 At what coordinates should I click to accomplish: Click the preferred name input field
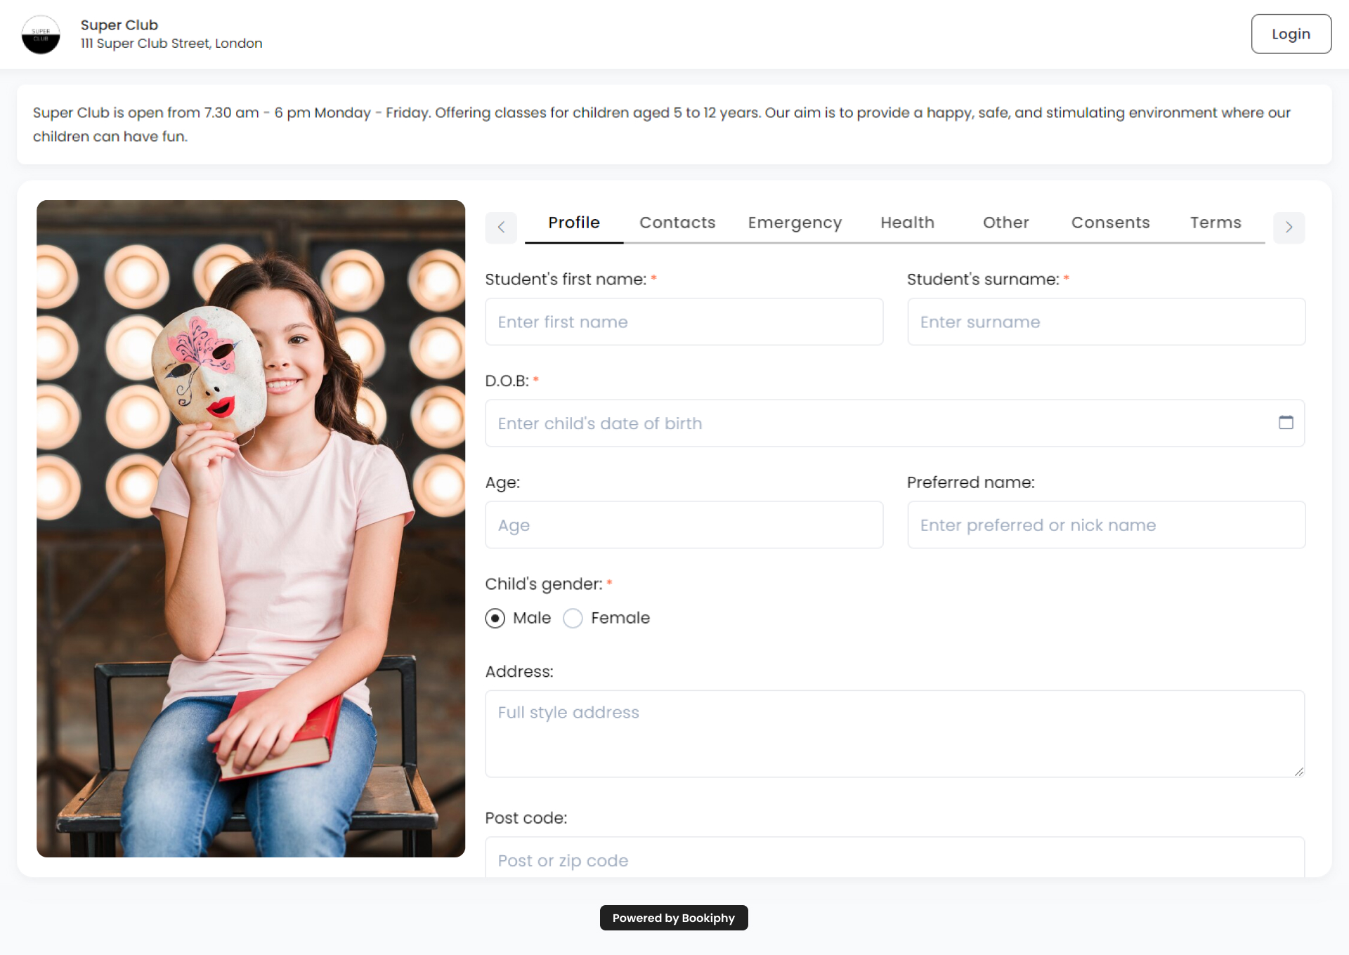click(x=1105, y=525)
